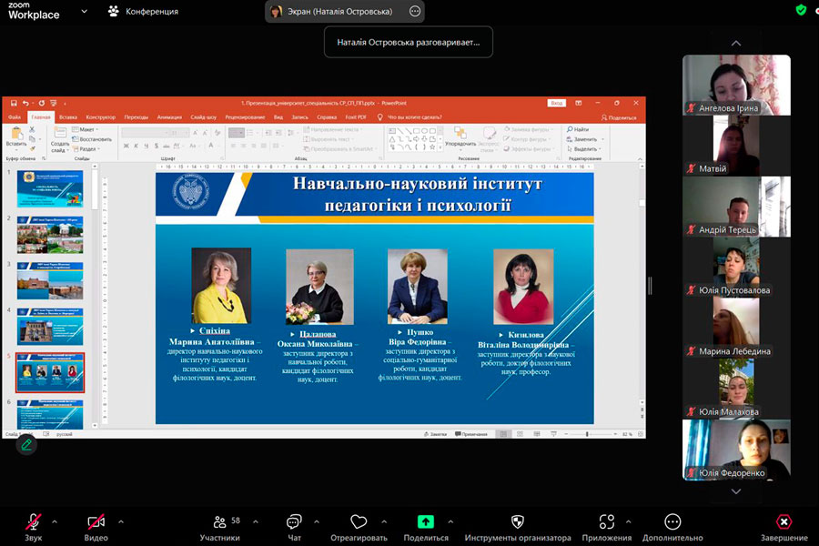Open the Zoom Workplace dropdown arrow
819x546 pixels.
[x=84, y=12]
